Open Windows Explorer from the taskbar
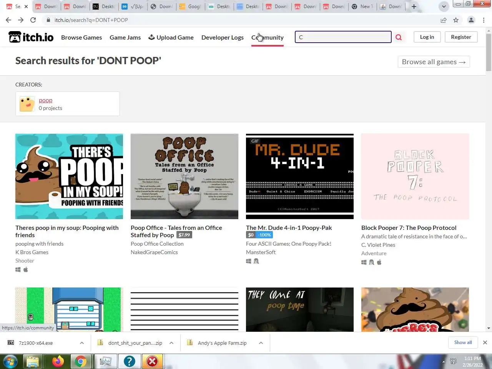This screenshot has width=492, height=369. point(33,361)
